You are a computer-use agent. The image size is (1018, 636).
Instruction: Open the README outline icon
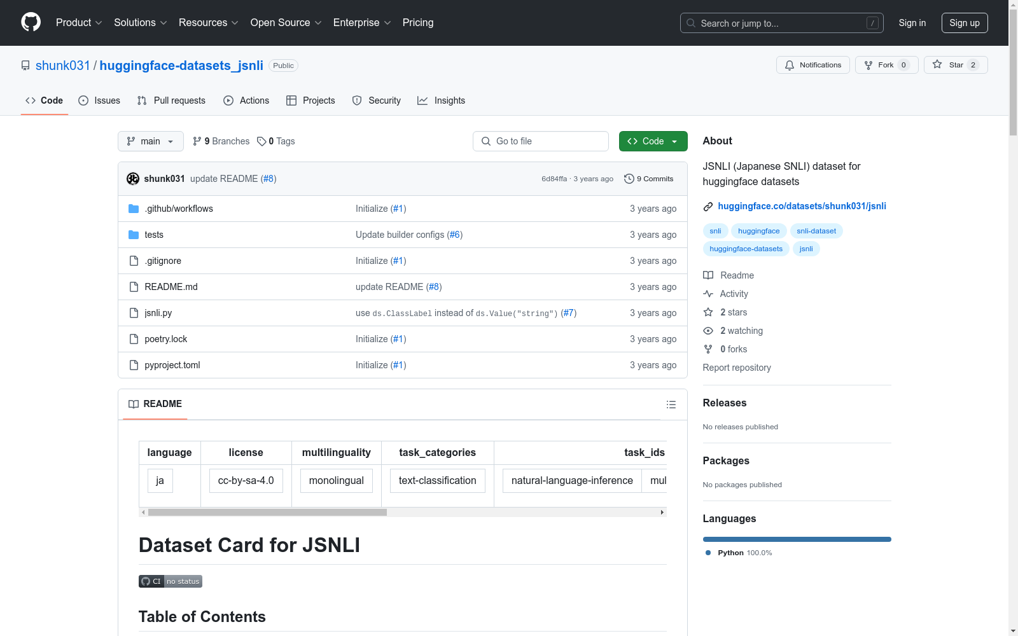671,404
